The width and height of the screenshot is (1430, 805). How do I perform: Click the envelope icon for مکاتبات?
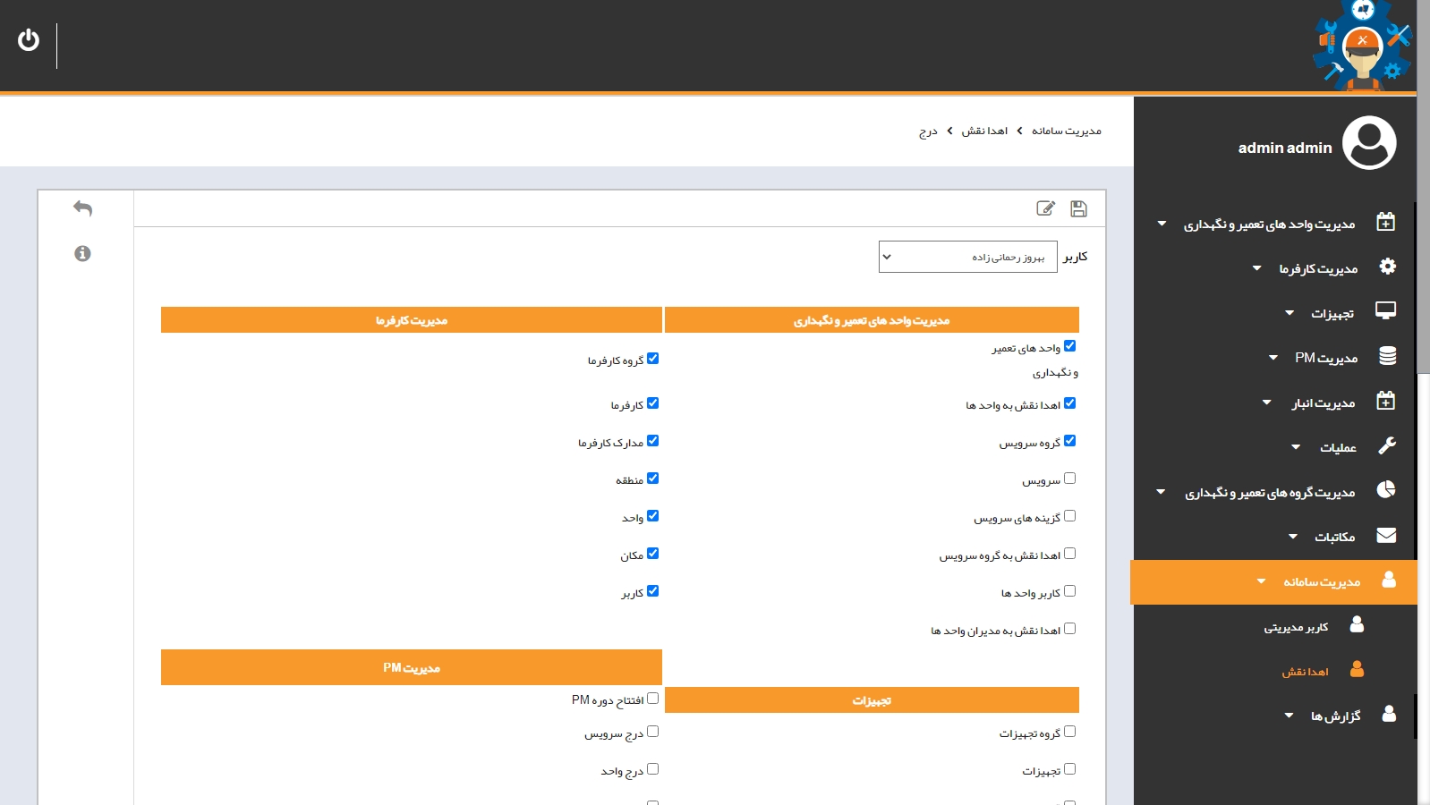[1386, 536]
